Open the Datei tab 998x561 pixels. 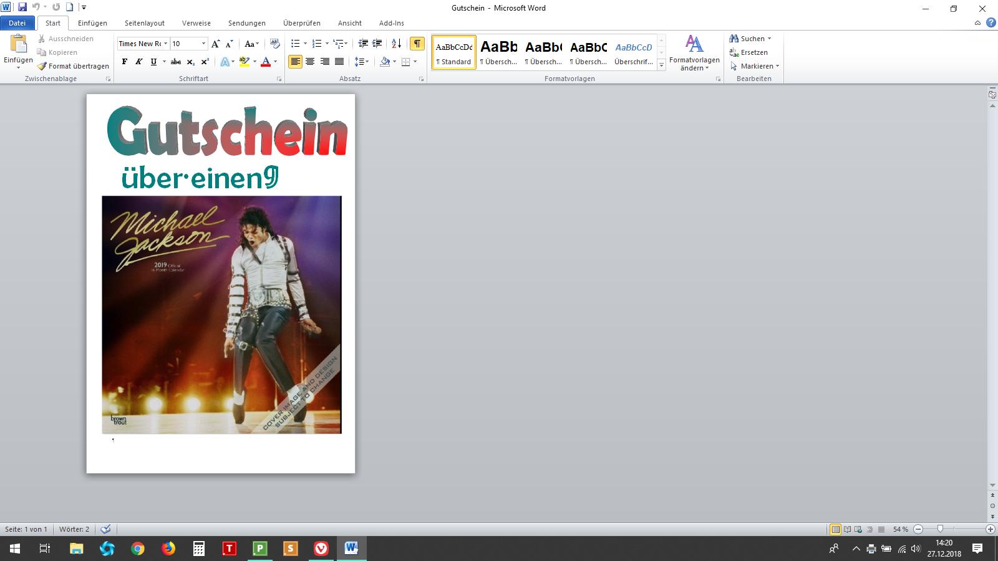17,23
